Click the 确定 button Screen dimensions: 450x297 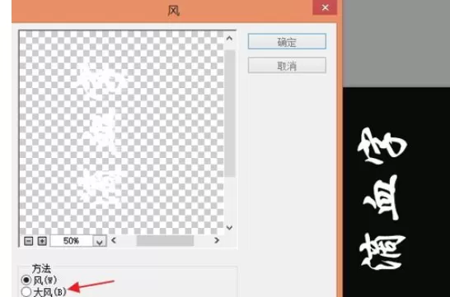pos(287,41)
